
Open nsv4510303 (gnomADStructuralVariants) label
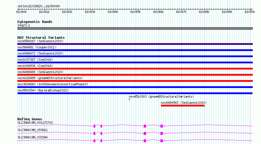(161, 96)
